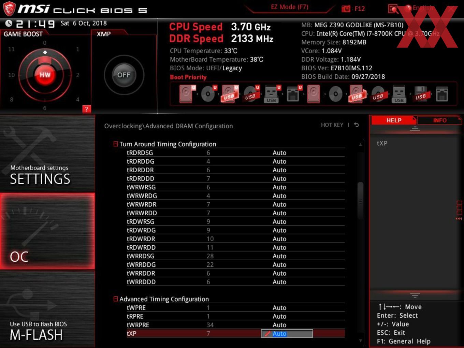Screen dimensions: 464x348
Task: Select the UEFI hard disk boot device icon
Action: coord(187,94)
